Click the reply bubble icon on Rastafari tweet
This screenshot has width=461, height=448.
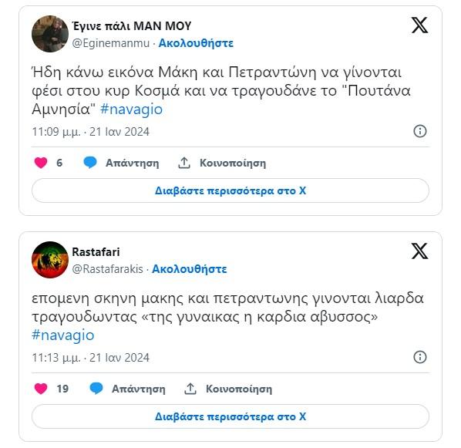point(96,389)
